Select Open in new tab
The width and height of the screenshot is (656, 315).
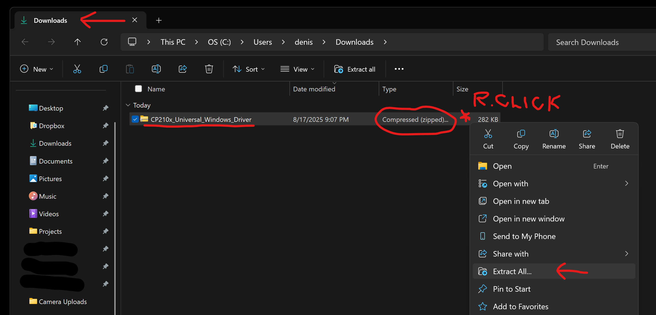coord(521,201)
